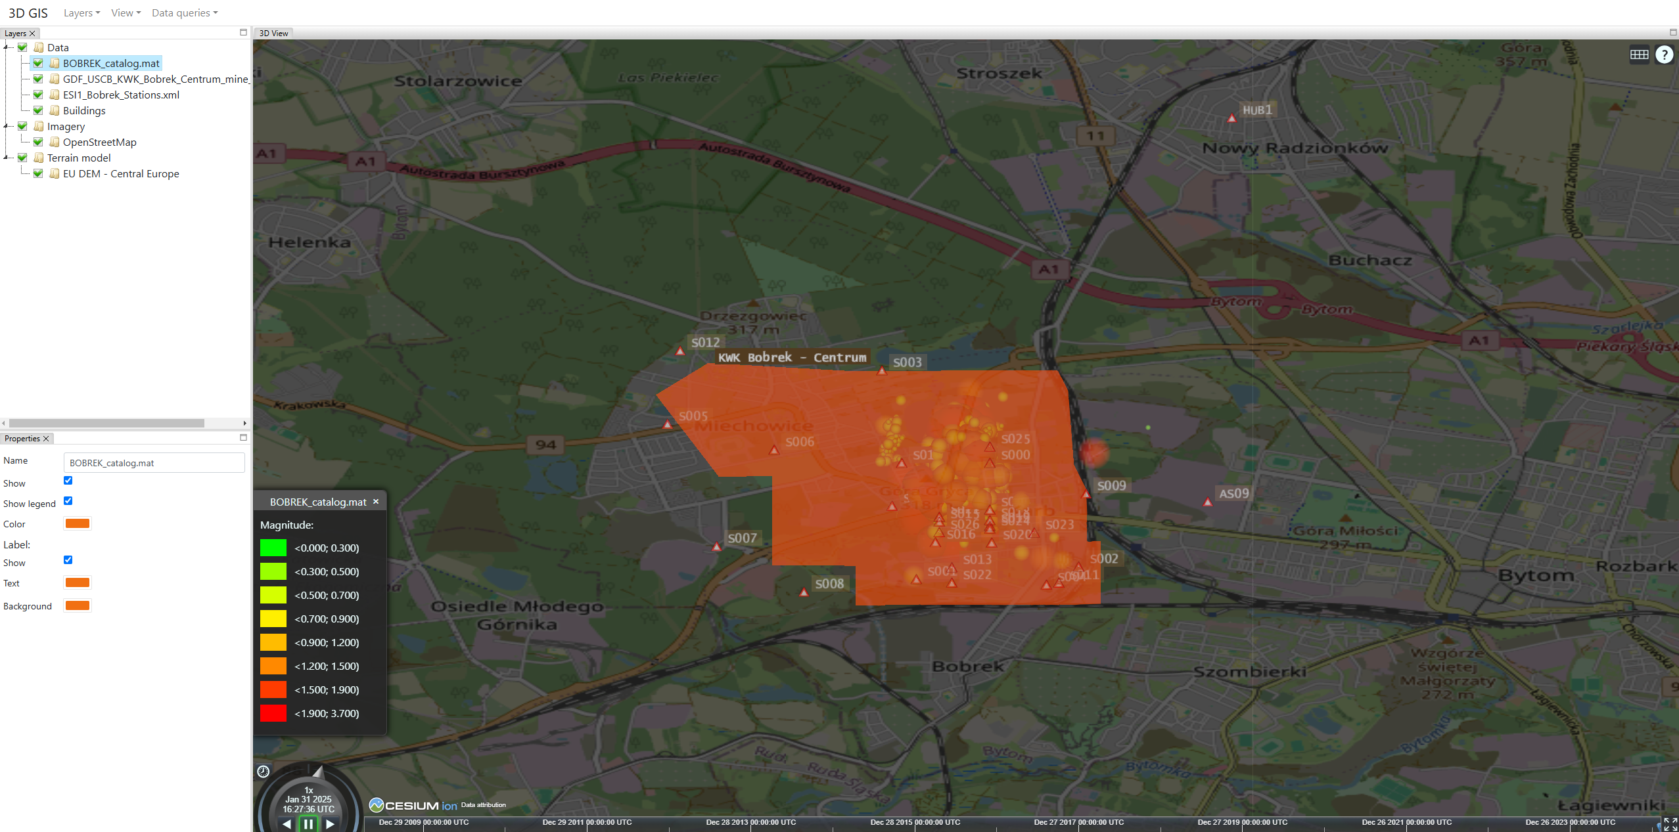Open the base layer grid picker

pyautogui.click(x=1639, y=55)
